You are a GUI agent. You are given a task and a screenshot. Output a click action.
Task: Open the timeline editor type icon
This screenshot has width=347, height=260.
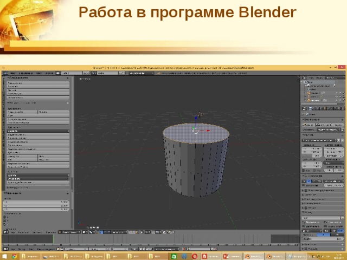click(x=6, y=249)
